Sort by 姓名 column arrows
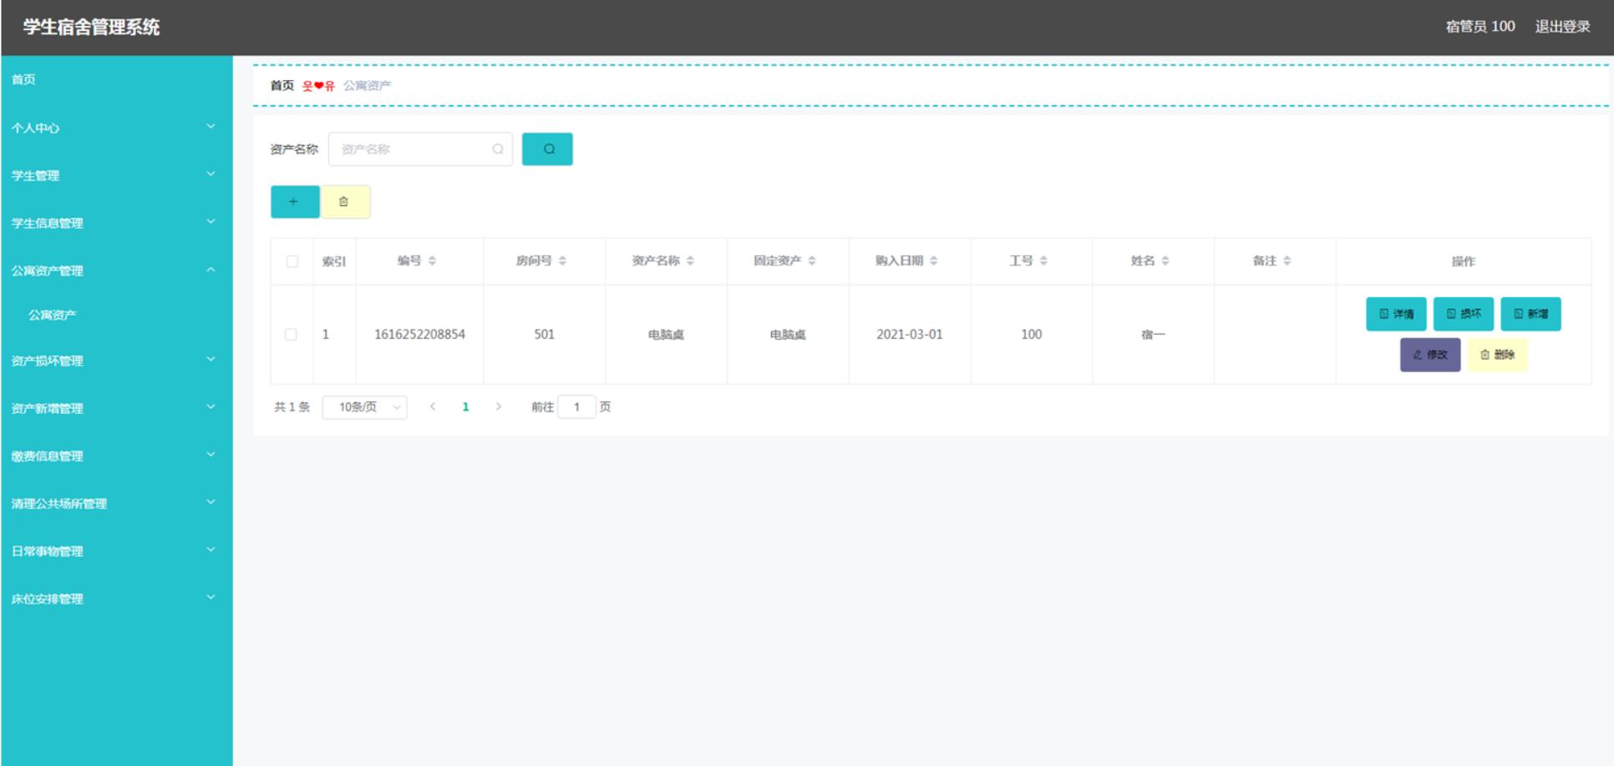This screenshot has height=766, width=1614. (x=1165, y=261)
